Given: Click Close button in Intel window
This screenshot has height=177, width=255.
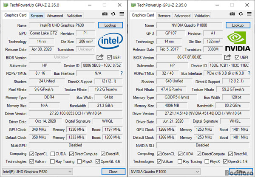Looking at the screenshot, I should tap(113, 171).
